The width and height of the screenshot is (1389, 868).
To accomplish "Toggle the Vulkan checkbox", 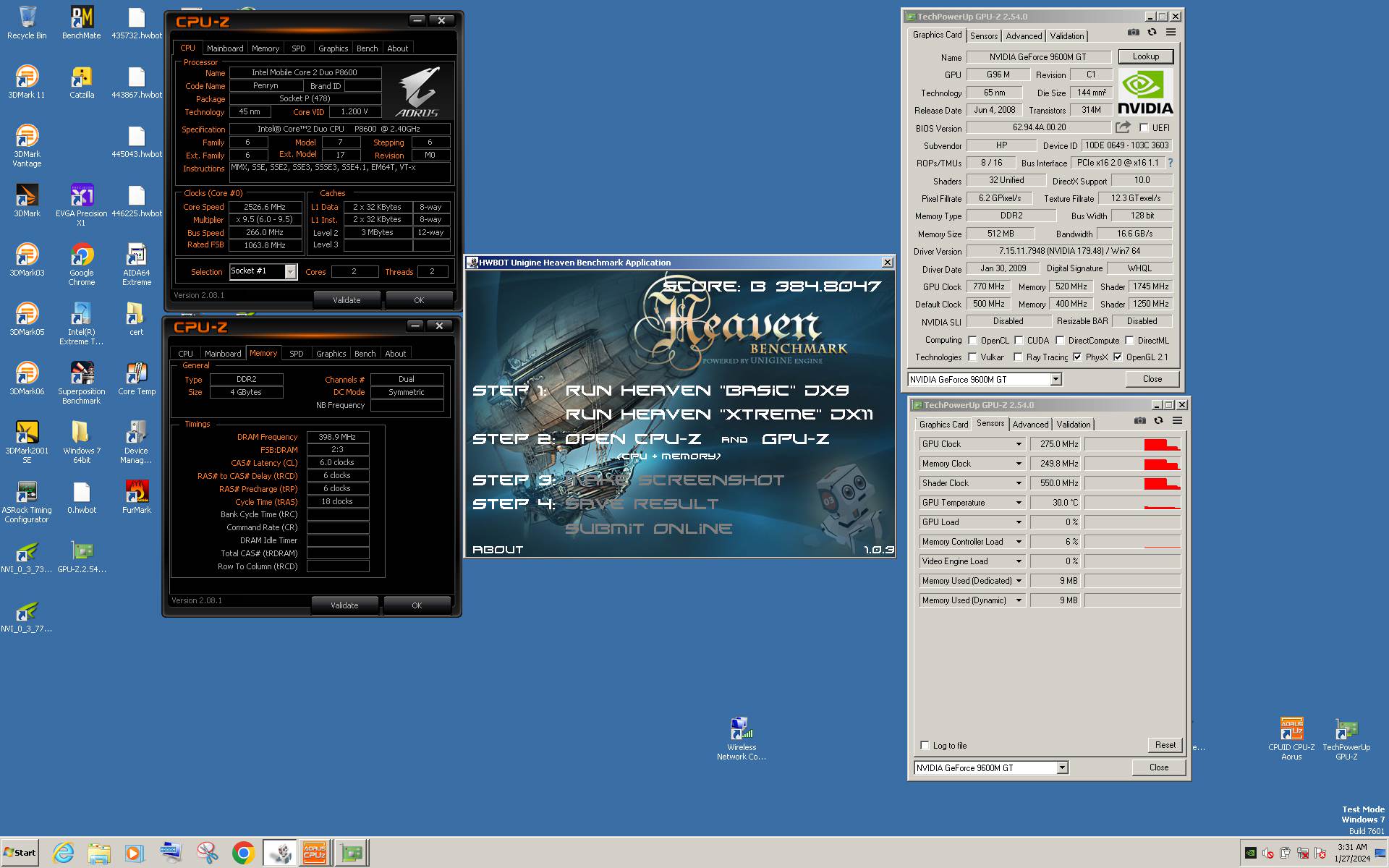I will 972,357.
